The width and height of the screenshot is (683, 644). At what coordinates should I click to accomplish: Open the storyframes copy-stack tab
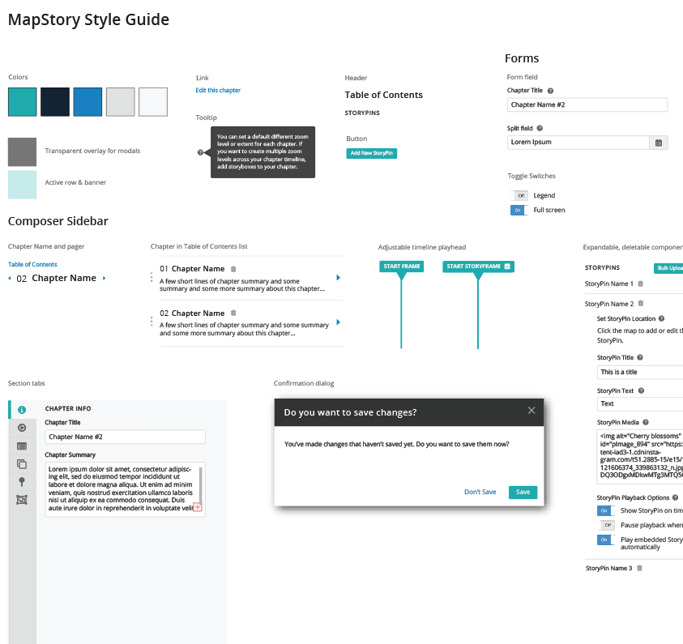click(x=22, y=464)
